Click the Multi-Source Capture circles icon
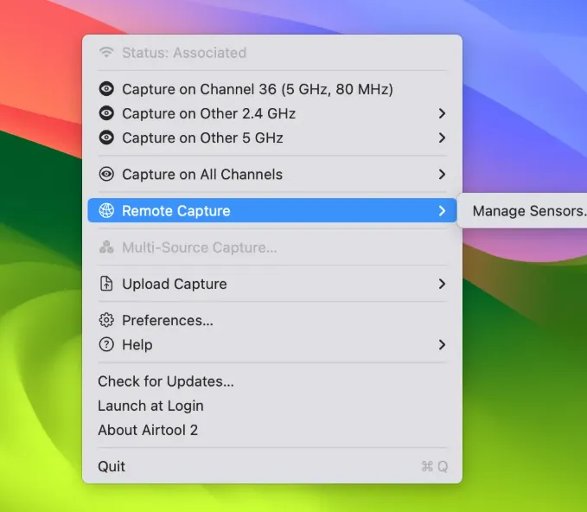The width and height of the screenshot is (587, 512). pos(106,247)
